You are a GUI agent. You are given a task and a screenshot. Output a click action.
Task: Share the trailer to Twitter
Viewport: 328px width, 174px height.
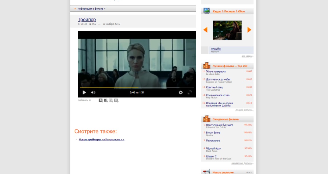pyautogui.click(x=111, y=101)
